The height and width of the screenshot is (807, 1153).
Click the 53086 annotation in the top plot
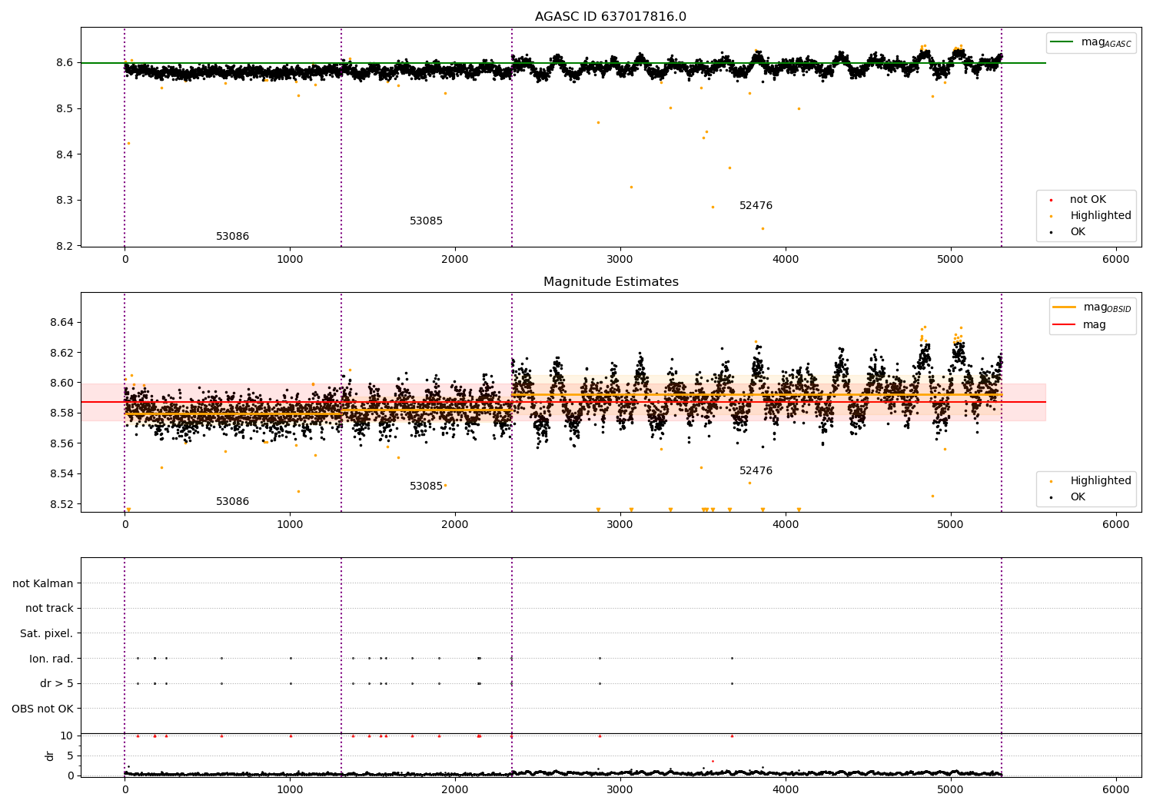(x=232, y=237)
